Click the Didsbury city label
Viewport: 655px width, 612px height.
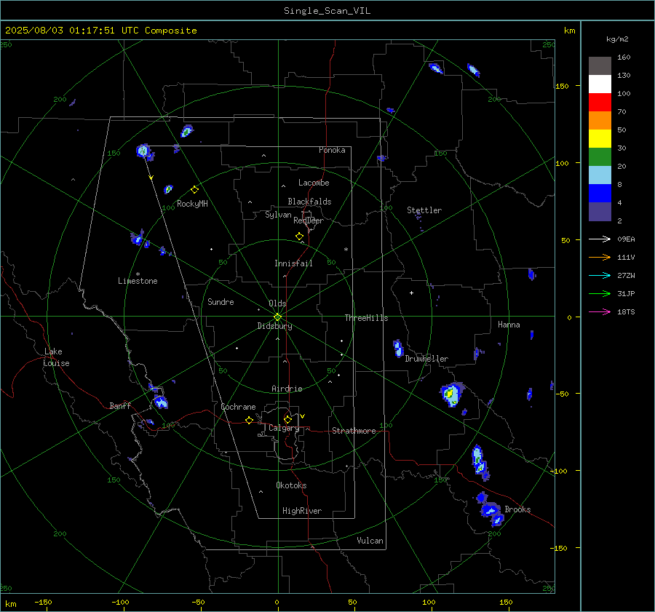pyautogui.click(x=274, y=326)
